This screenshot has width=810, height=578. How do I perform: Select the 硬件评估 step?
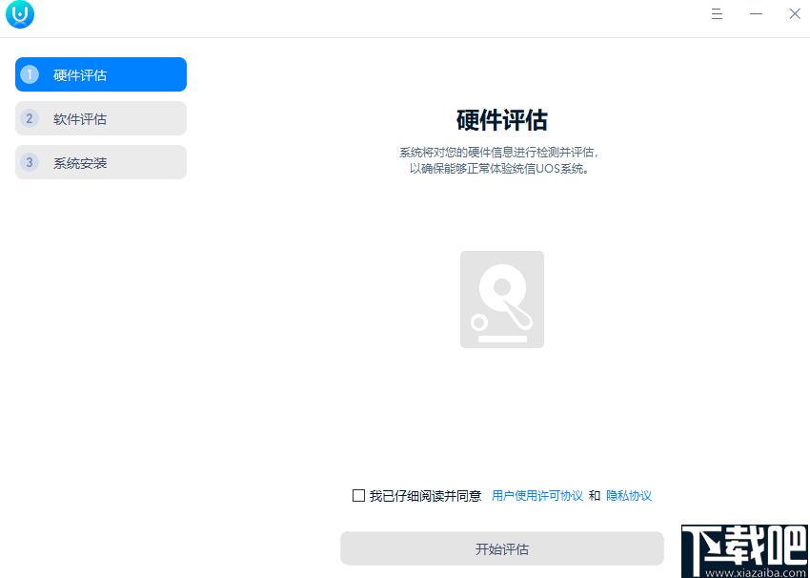click(x=101, y=74)
